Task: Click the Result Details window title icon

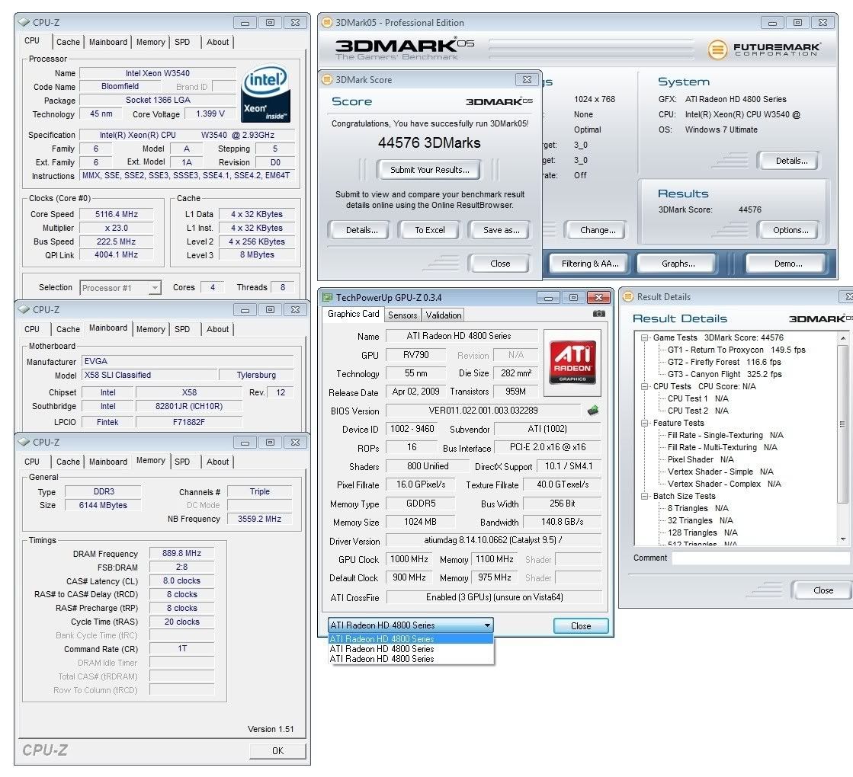Action: point(628,296)
